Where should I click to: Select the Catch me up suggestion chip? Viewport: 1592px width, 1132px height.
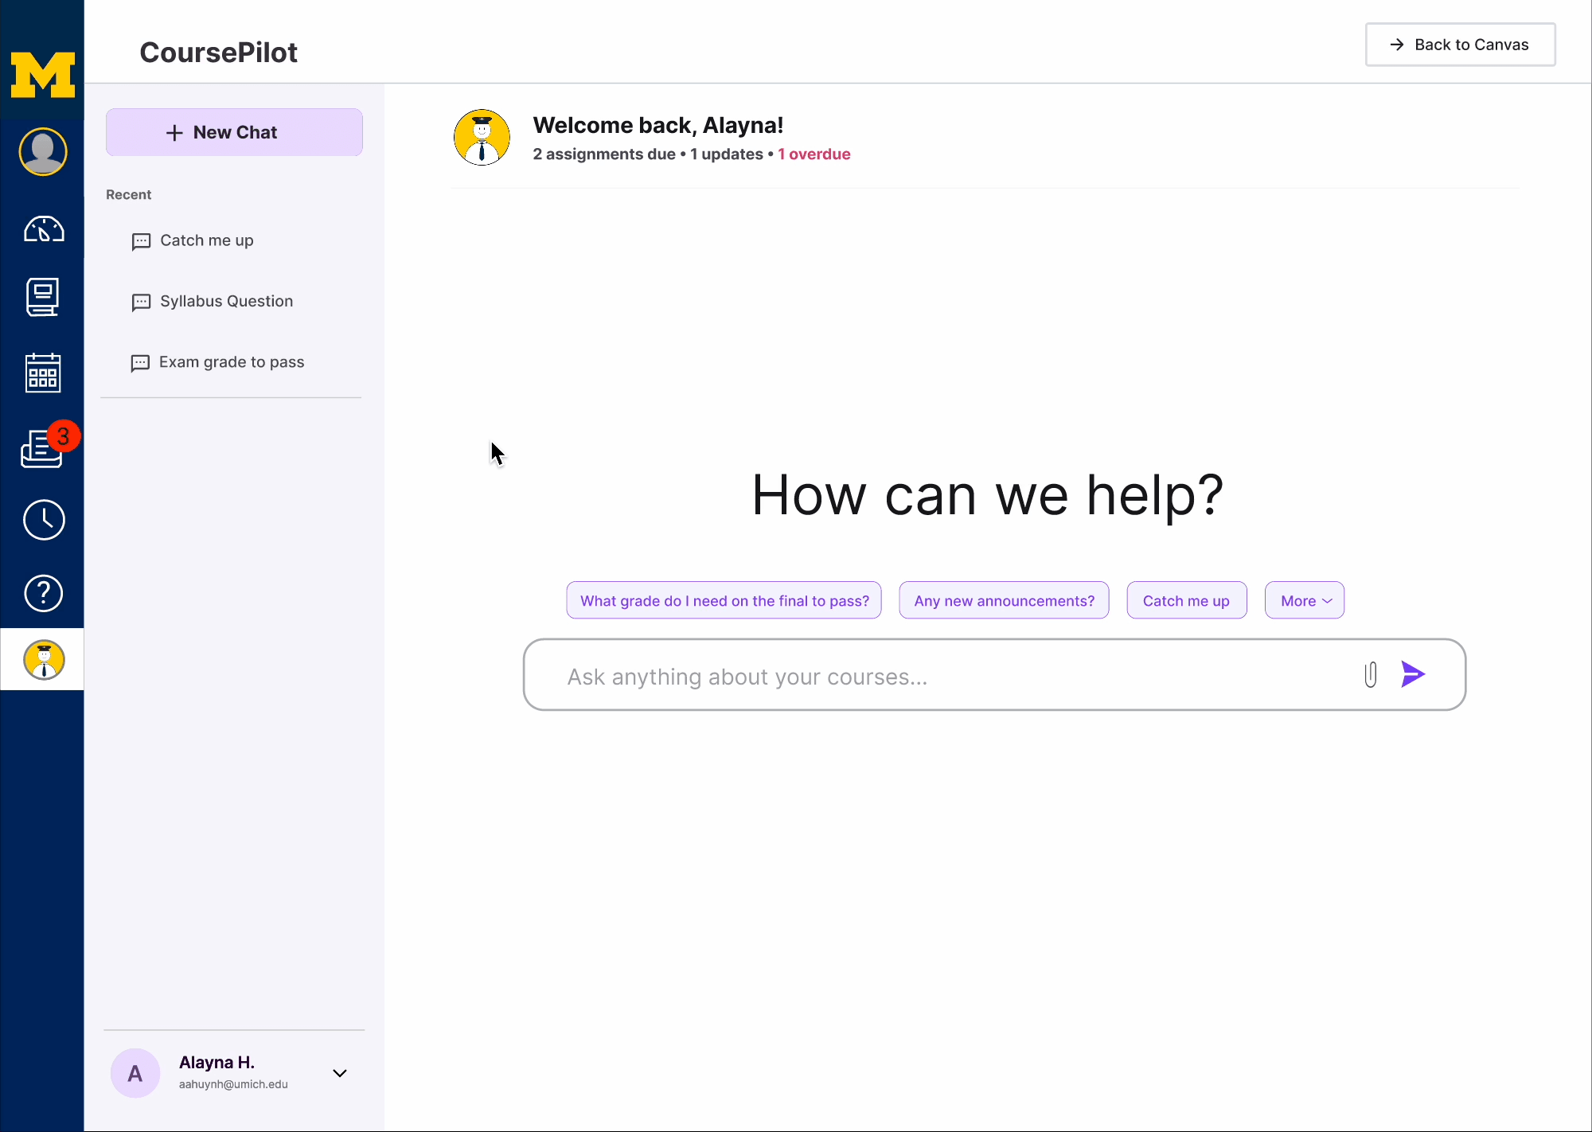tap(1186, 600)
